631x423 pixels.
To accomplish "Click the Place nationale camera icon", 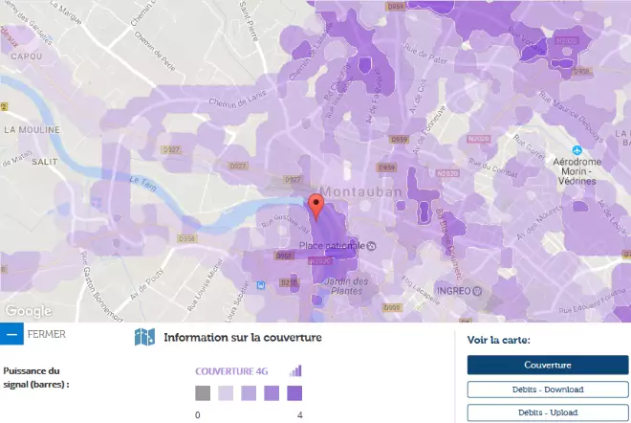I will click(372, 246).
